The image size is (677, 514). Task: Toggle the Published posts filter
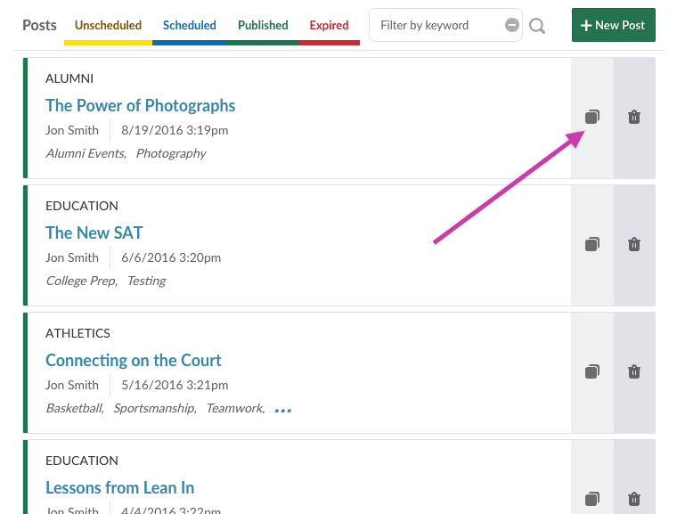pos(263,26)
